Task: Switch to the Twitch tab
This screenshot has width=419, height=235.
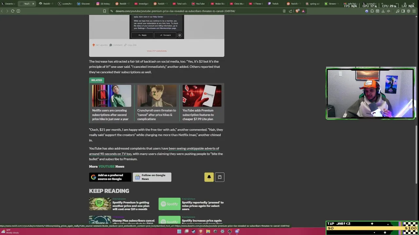Action: point(273,4)
